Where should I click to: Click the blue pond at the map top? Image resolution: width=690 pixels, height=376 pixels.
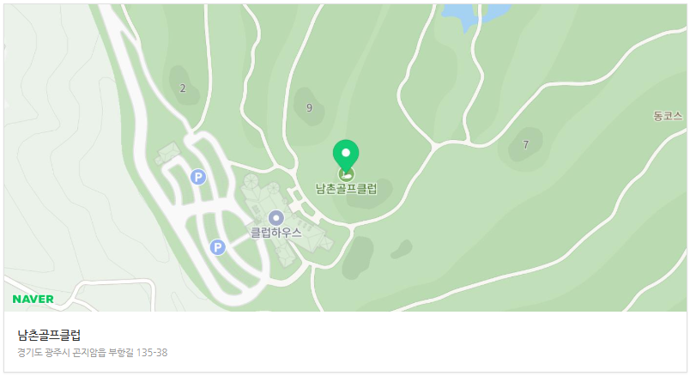tap(475, 15)
